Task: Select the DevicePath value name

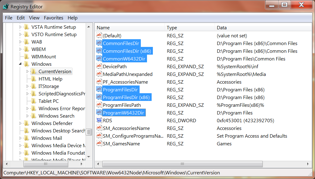Action: point(115,66)
